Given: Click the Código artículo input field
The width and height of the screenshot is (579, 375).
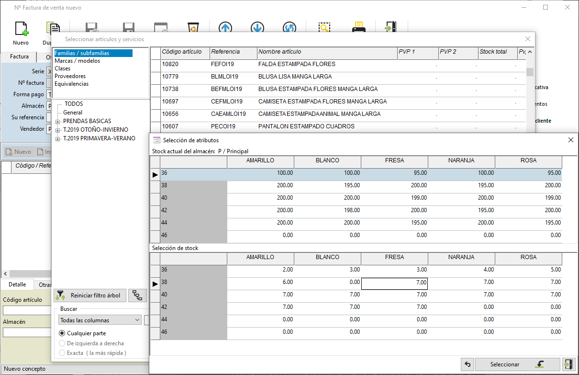Looking at the screenshot, I should tap(26, 310).
